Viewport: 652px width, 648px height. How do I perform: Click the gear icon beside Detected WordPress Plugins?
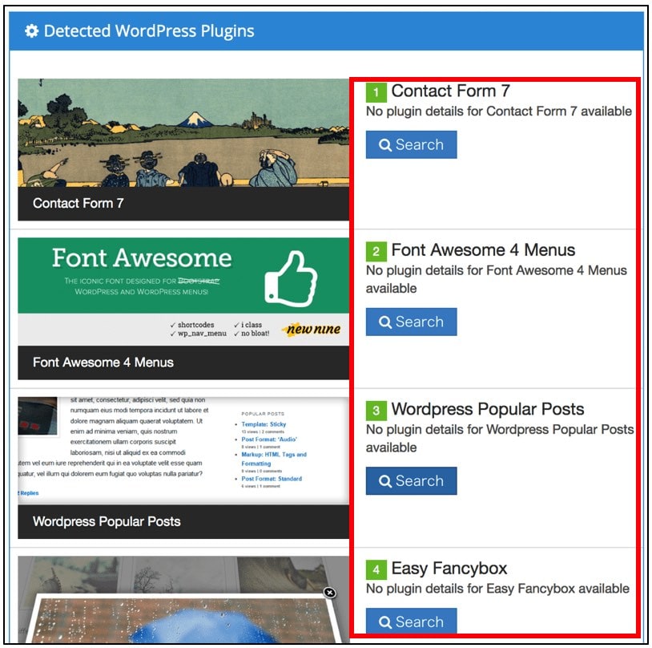coord(31,30)
